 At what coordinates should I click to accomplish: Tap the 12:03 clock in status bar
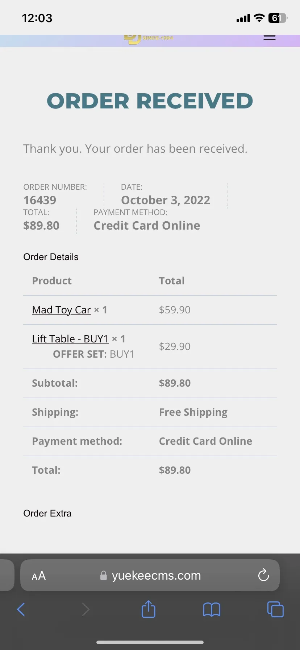pyautogui.click(x=37, y=18)
